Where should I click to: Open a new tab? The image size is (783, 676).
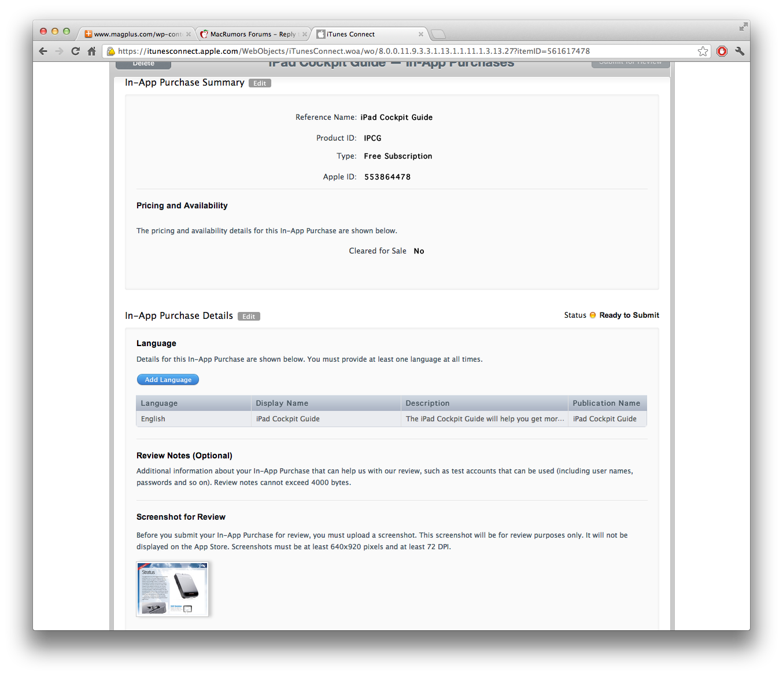click(x=438, y=34)
